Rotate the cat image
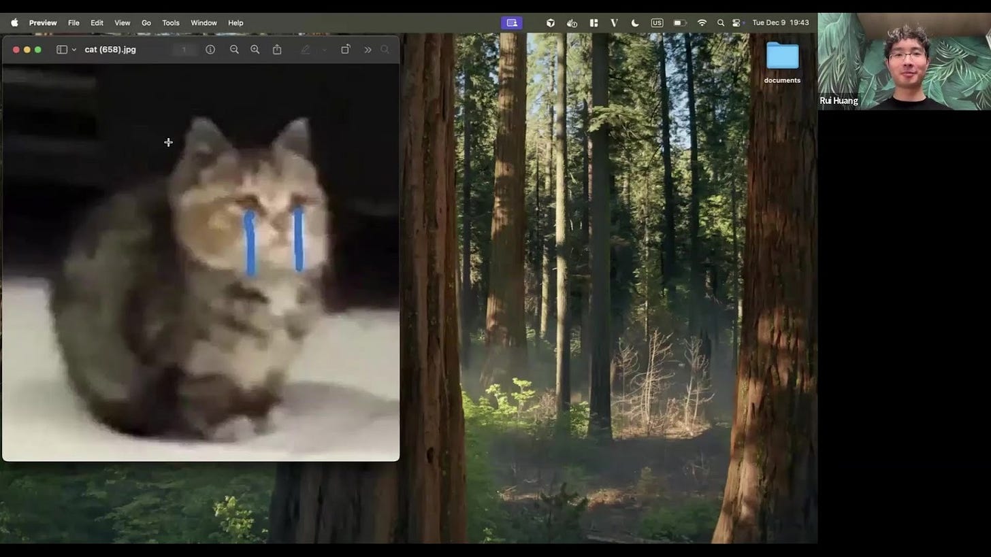Screen dimensions: 991x557 click(x=345, y=49)
